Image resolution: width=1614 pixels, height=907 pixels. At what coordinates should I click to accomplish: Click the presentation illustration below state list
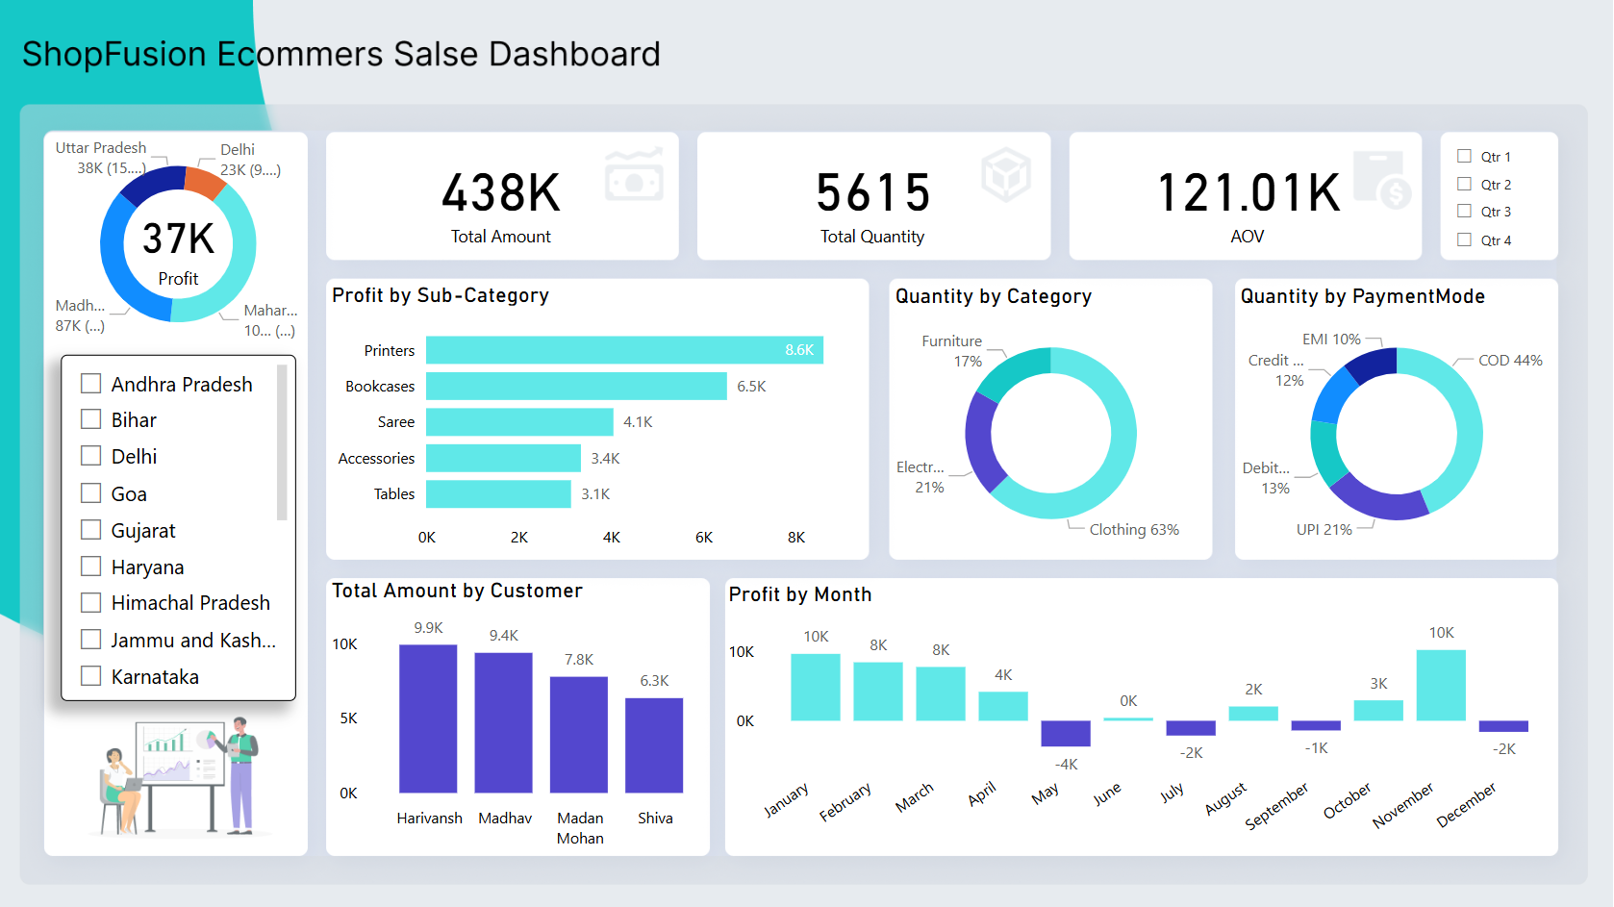tap(179, 776)
